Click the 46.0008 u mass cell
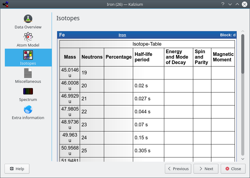 tap(70, 86)
